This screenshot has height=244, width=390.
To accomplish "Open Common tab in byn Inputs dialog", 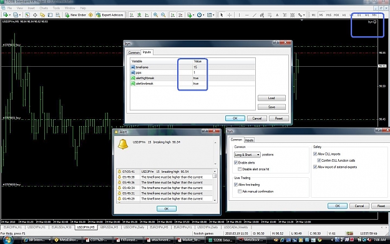I will 134,52.
